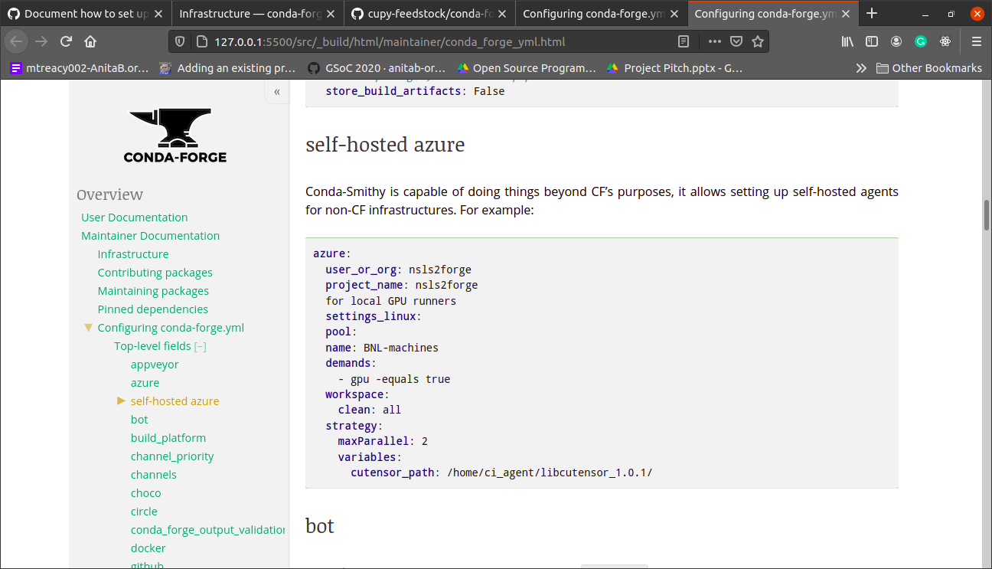Switch to the 'Infrastructure — conda-forge' tab
Screen dimensions: 992x569
pyautogui.click(x=257, y=14)
